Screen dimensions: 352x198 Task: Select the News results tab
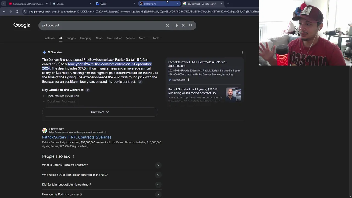[x=99, y=38]
